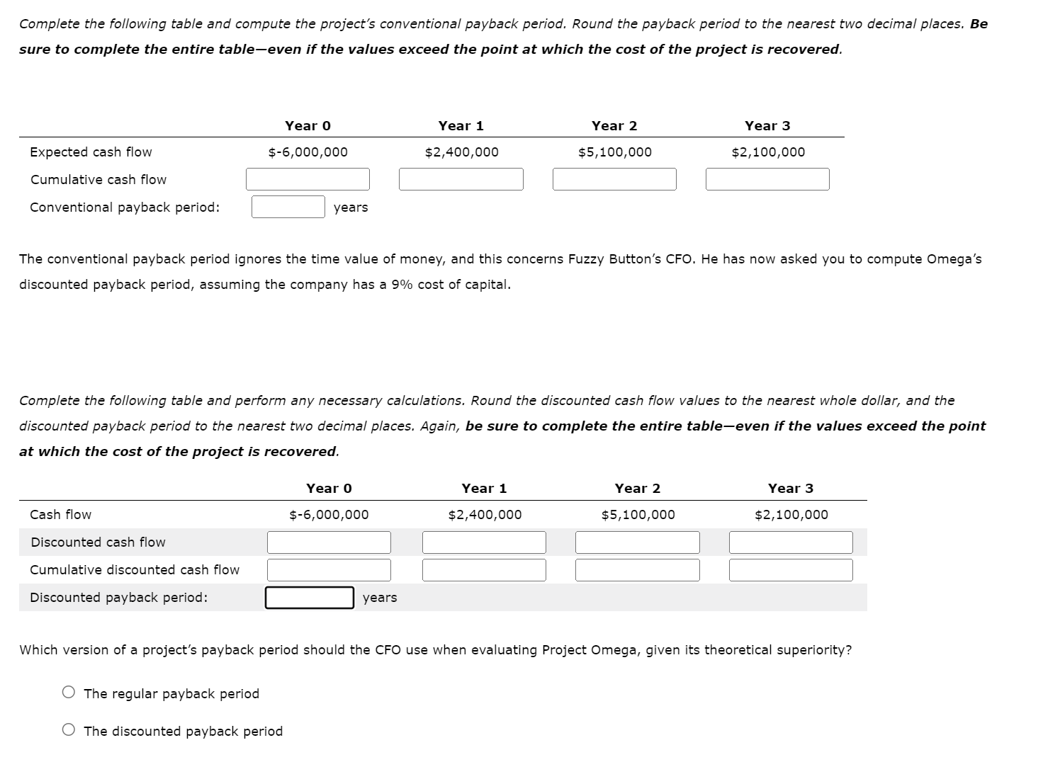This screenshot has width=1060, height=762.
Task: Click the Year 0 cumulative discounted cash flow input
Action: point(328,569)
